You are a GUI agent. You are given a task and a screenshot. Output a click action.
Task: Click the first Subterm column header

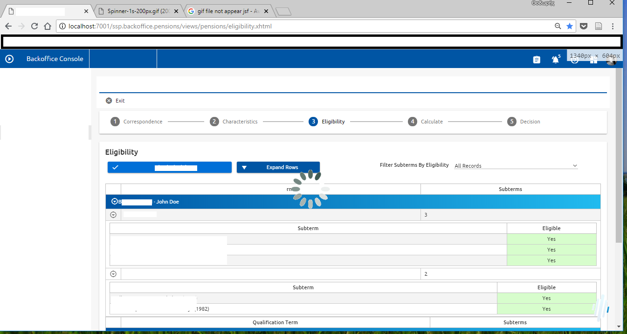308,228
